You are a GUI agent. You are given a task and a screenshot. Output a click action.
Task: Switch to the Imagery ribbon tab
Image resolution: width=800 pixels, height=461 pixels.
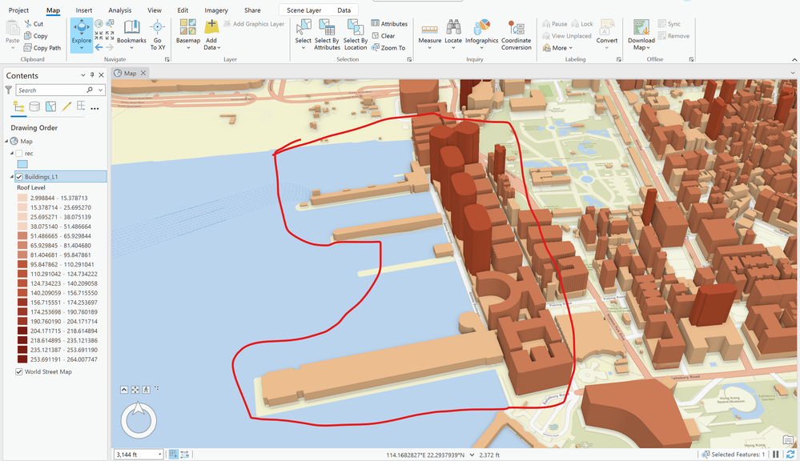pyautogui.click(x=216, y=10)
